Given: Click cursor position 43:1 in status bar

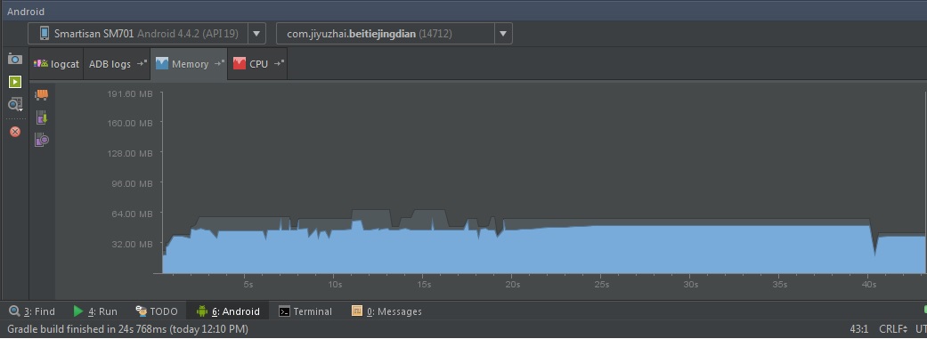Looking at the screenshot, I should coord(858,329).
